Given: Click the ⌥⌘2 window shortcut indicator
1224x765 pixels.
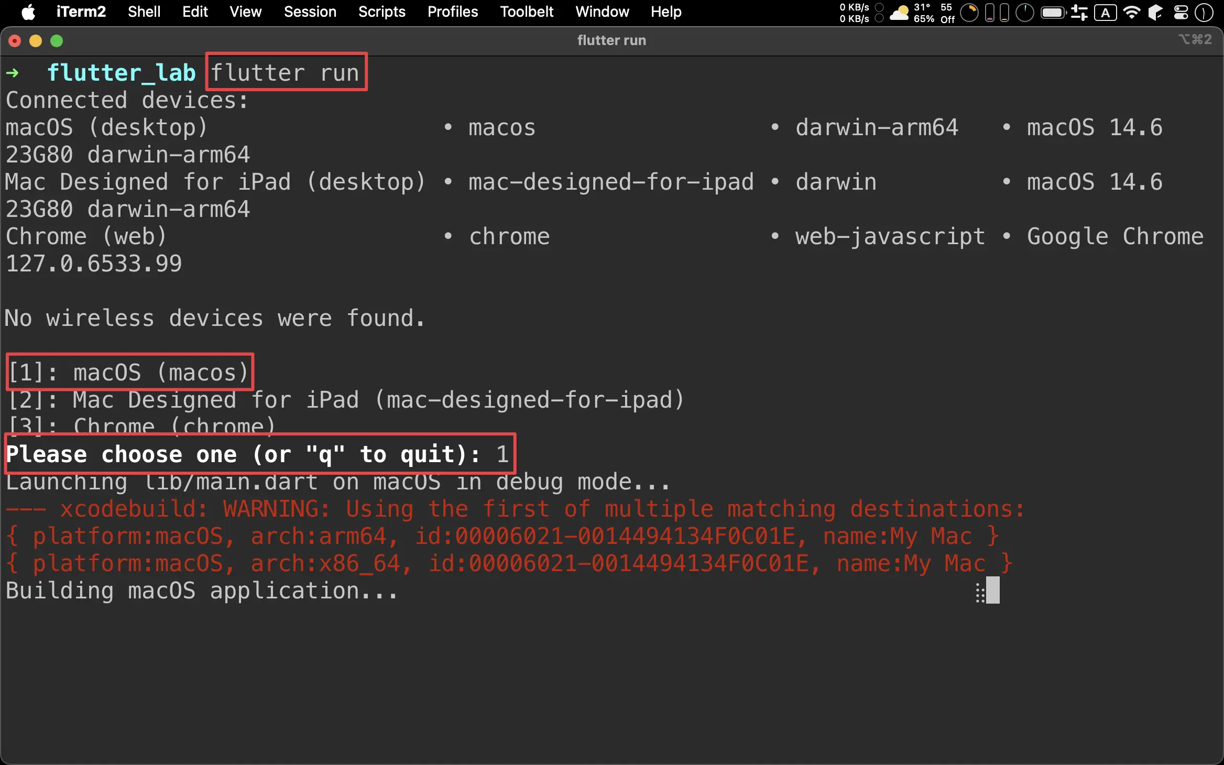Looking at the screenshot, I should coord(1195,39).
